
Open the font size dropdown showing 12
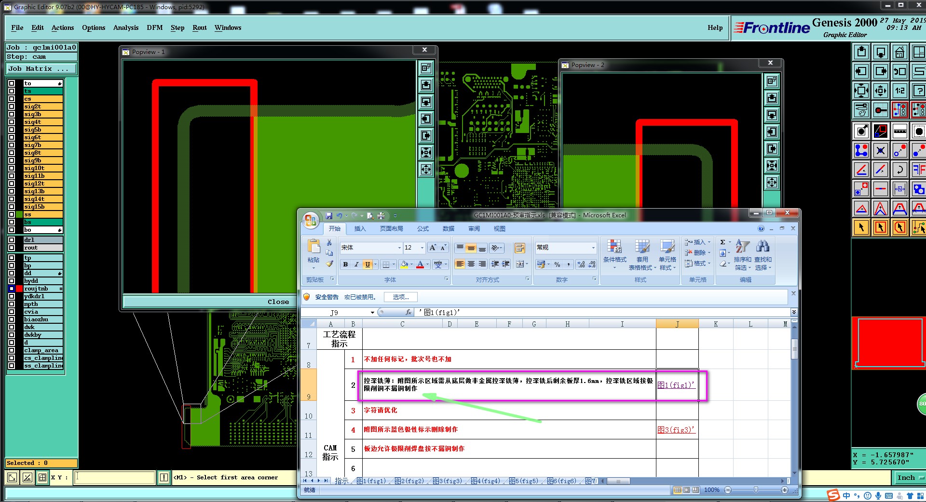422,248
